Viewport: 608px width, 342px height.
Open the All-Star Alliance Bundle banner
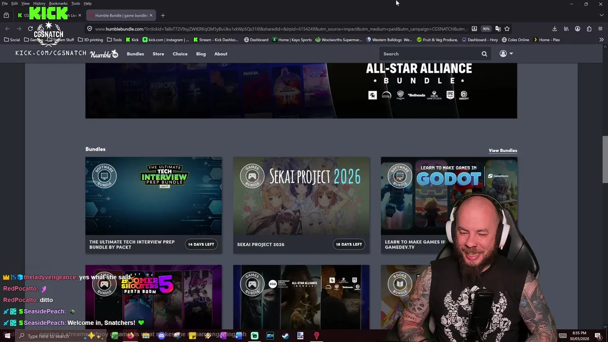[x=301, y=90]
